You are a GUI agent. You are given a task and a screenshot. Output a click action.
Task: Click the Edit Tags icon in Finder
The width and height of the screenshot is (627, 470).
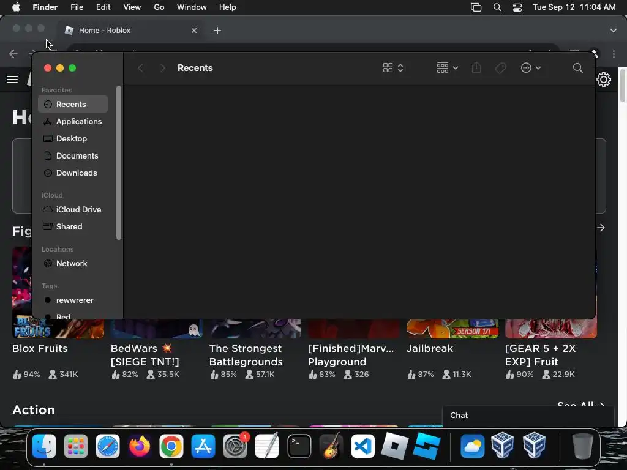500,68
